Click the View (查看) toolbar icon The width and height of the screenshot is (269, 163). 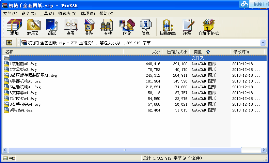pos(70,27)
